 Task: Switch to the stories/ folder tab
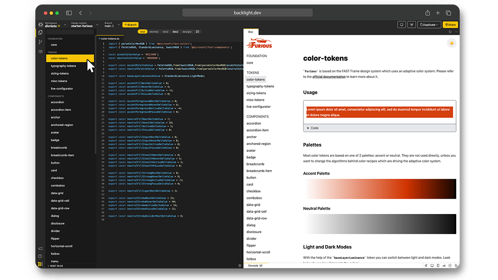(154, 32)
